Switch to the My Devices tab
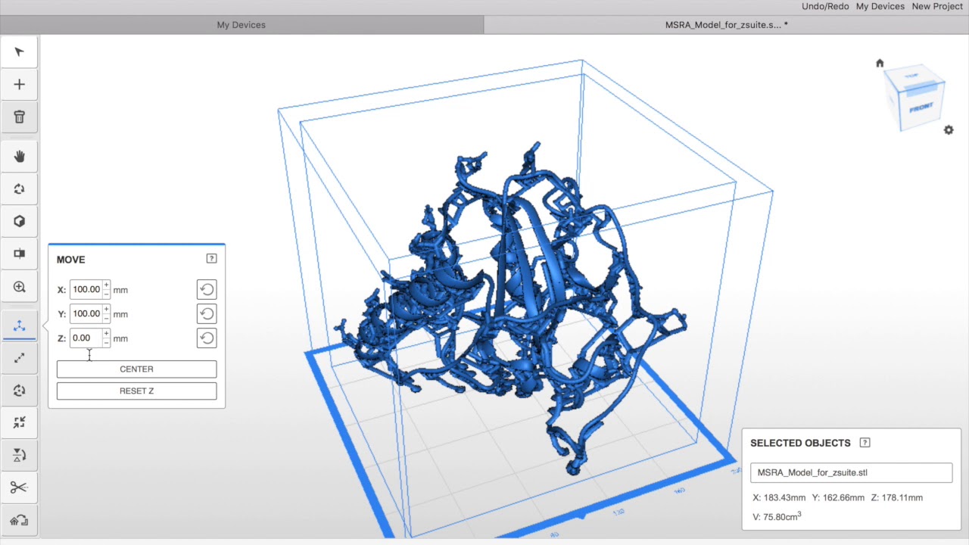 [x=241, y=25]
